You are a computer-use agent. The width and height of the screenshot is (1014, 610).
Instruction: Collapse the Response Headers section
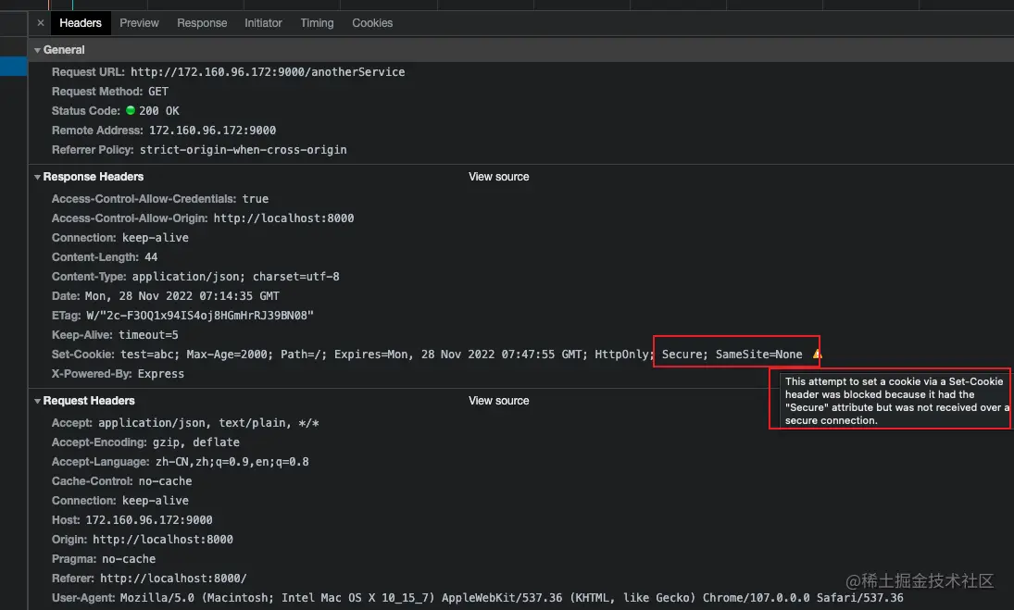(x=38, y=177)
